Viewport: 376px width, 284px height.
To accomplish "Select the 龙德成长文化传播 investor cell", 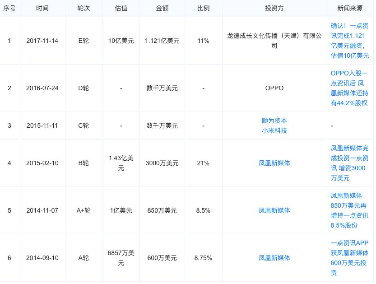I will tap(274, 41).
